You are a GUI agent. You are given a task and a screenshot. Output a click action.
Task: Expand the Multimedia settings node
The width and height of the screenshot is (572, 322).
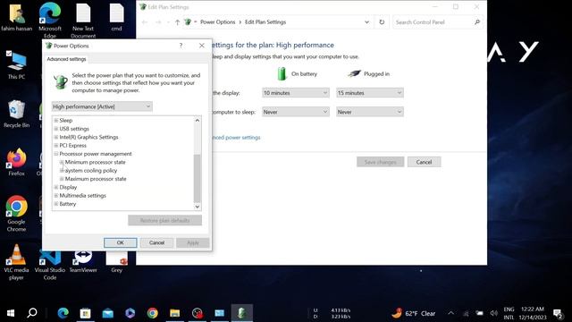(56, 195)
